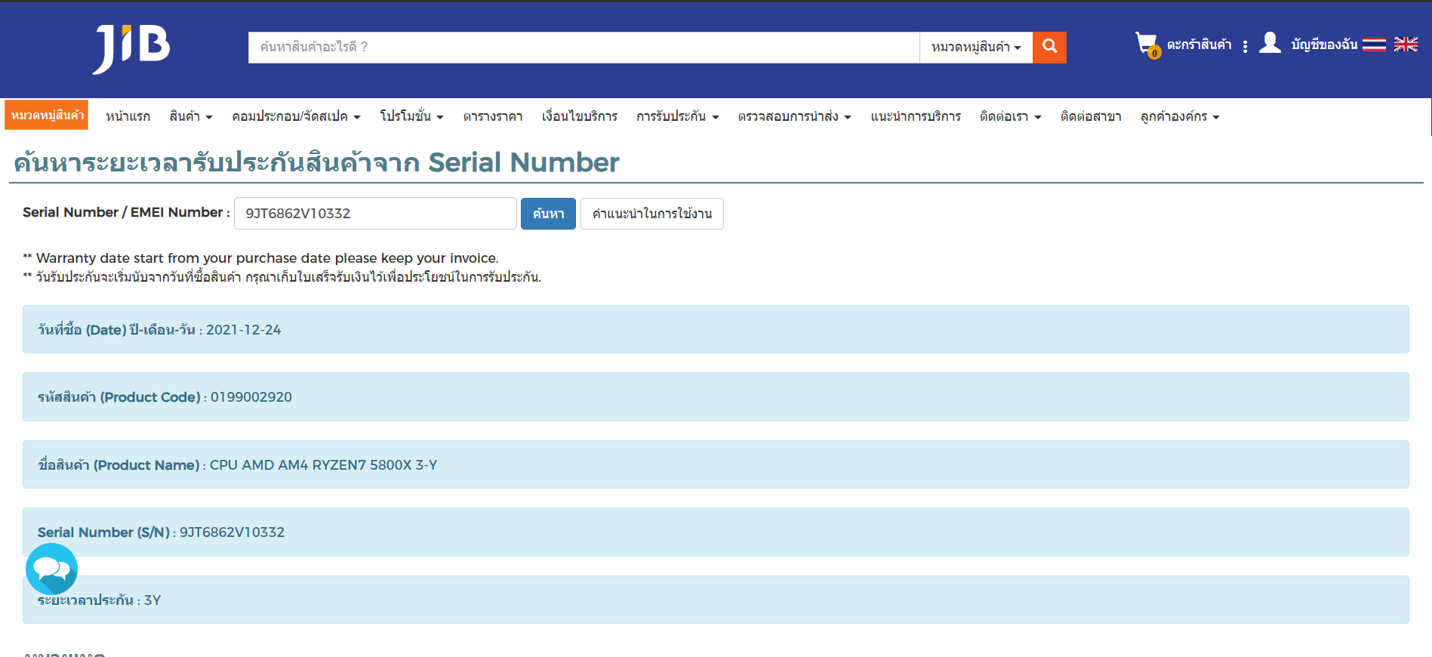Open the live chat bubble

[51, 569]
